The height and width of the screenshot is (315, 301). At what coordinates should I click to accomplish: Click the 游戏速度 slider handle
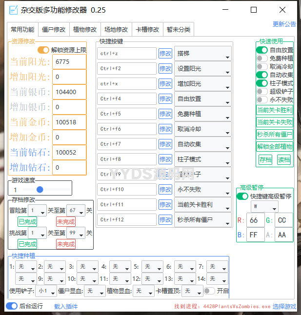tap(40, 189)
